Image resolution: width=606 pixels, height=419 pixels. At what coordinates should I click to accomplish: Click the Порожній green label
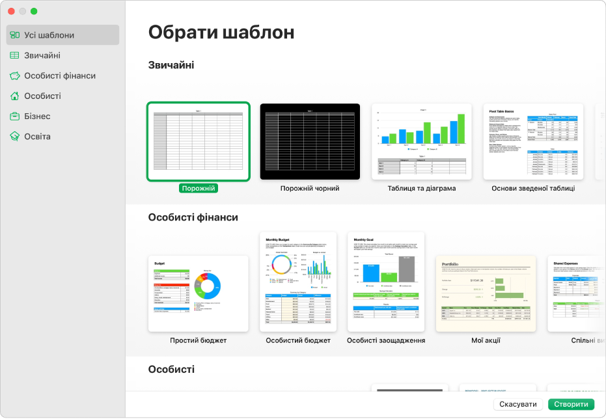tap(199, 189)
